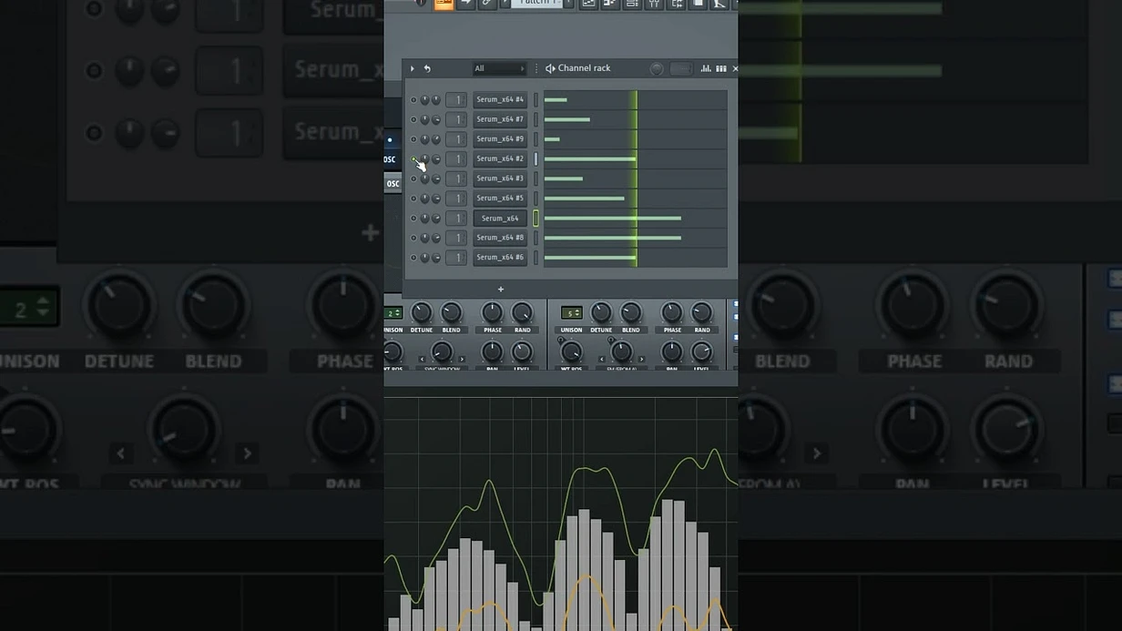Click the right oscillator RAND knob

coord(701,313)
